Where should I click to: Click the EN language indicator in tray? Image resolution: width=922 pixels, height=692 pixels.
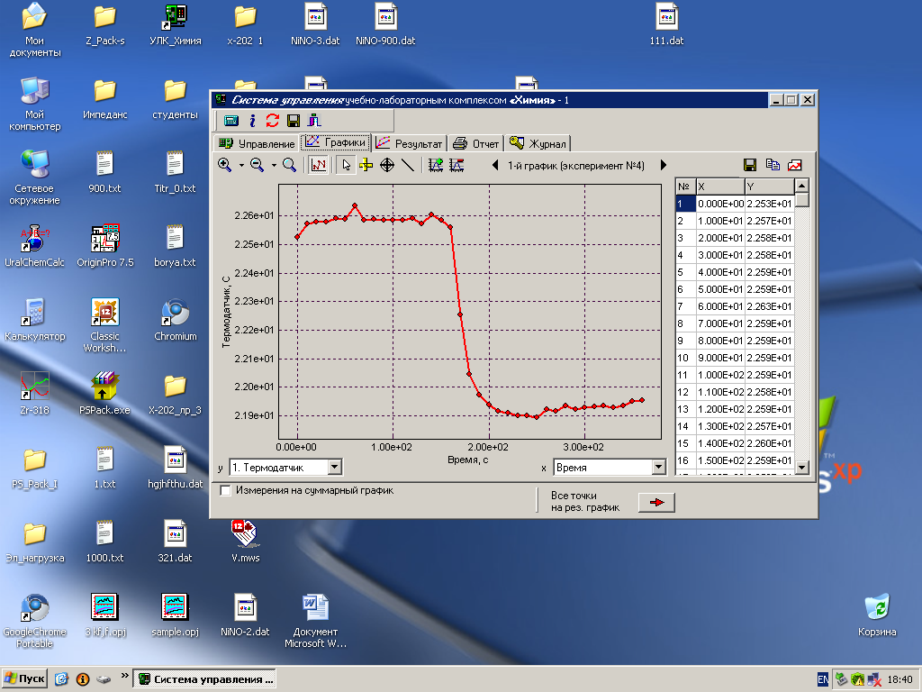pos(823,679)
